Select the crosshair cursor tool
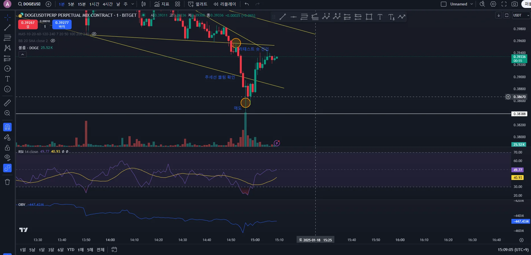 click(7, 17)
